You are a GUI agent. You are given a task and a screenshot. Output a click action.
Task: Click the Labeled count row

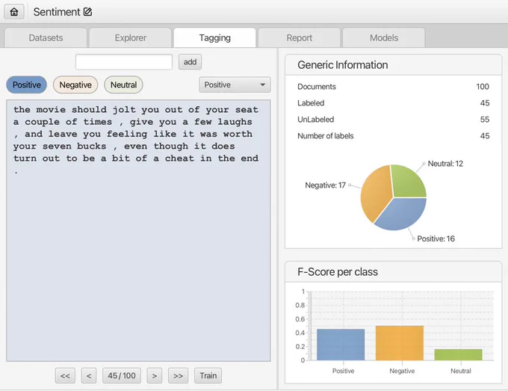pos(393,103)
